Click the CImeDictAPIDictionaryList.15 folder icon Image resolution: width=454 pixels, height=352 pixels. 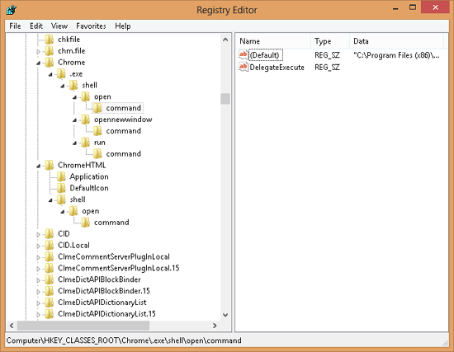(50, 314)
